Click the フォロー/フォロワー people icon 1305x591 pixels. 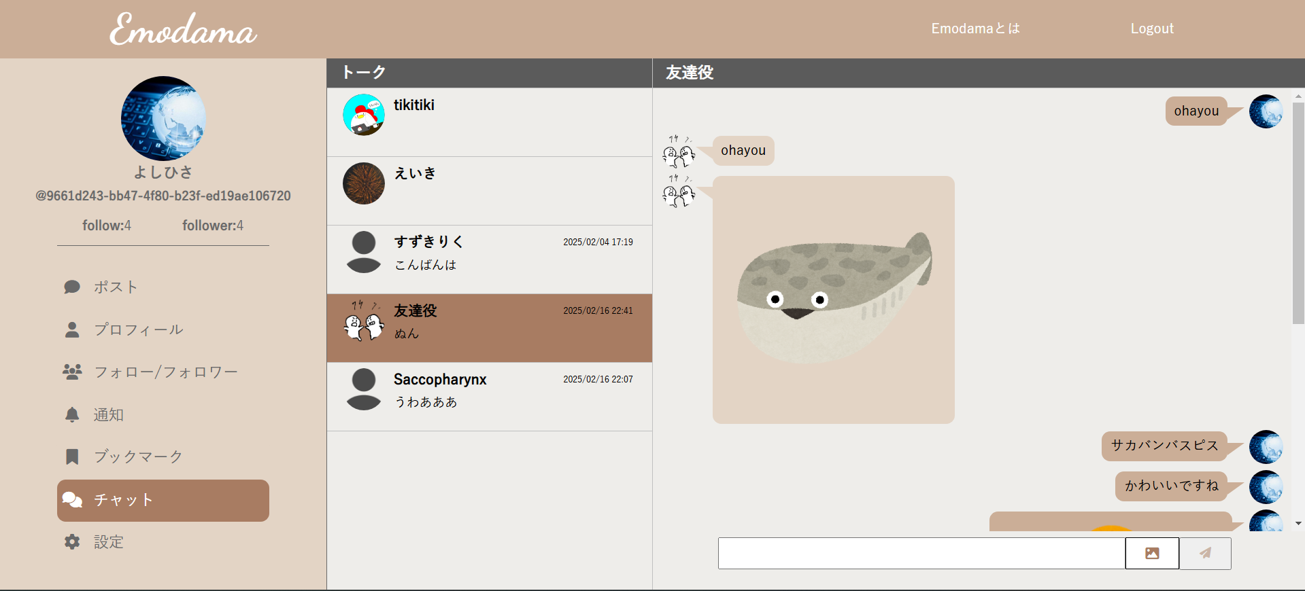[72, 372]
